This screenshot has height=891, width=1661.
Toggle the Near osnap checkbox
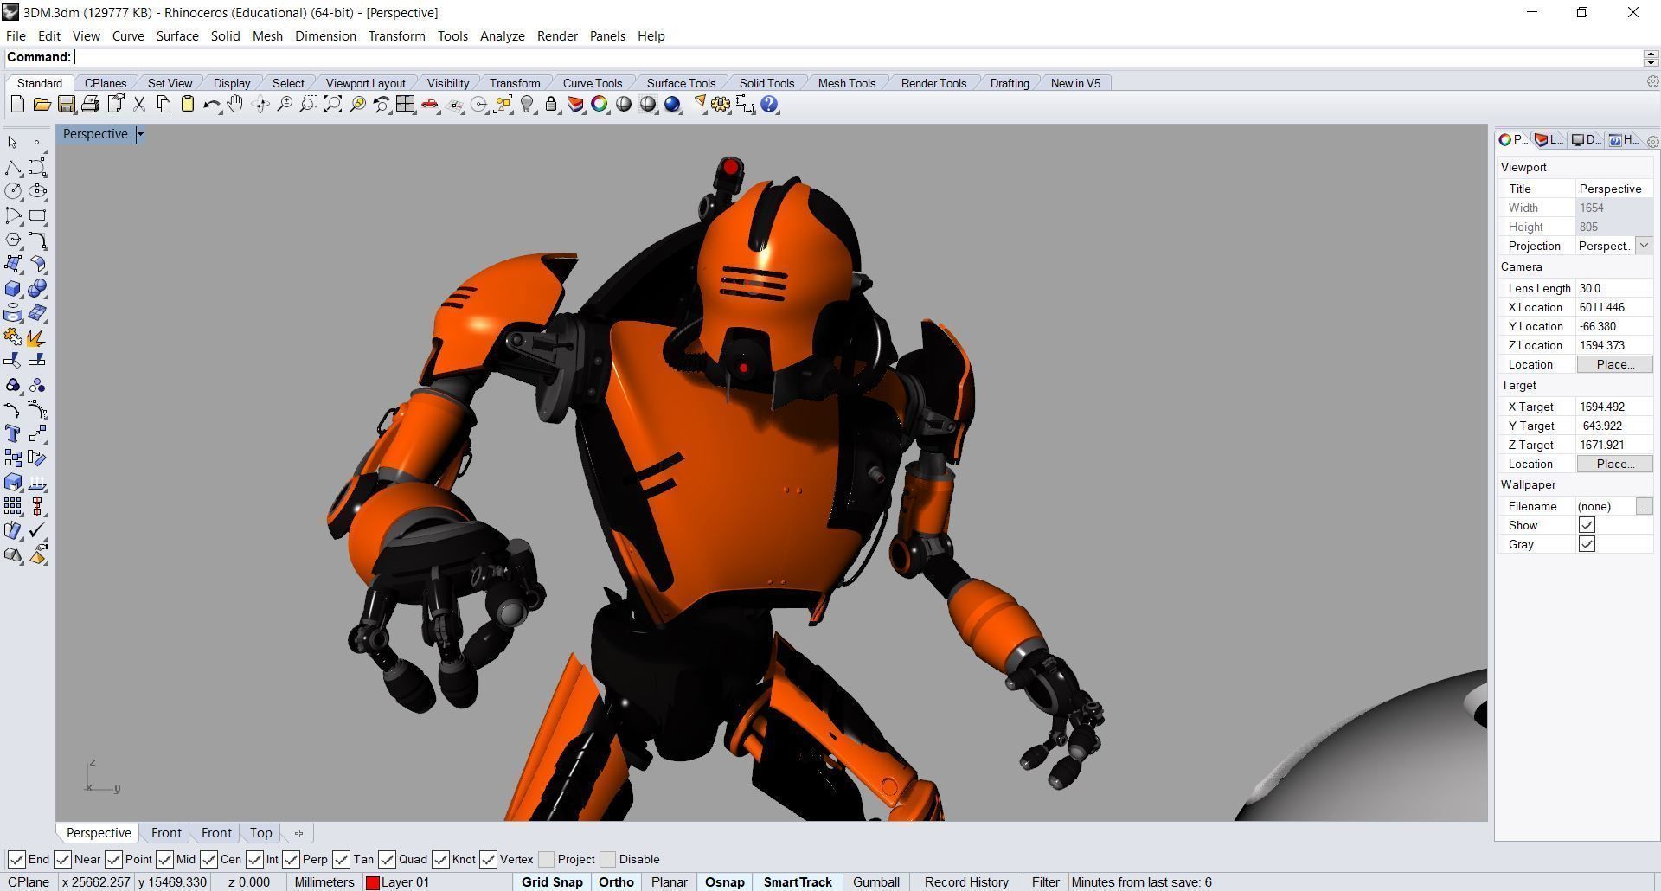62,859
